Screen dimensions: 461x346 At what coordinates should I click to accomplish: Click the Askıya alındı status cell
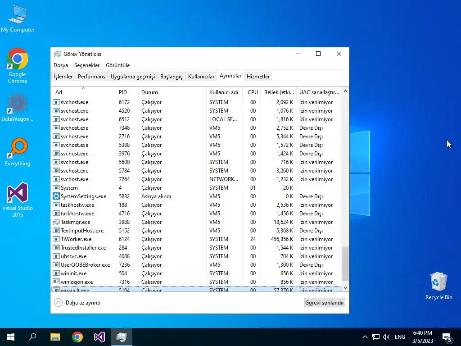pos(156,196)
